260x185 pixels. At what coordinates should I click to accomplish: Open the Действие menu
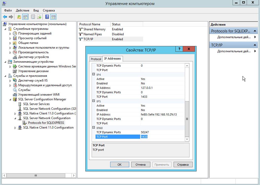(x=22, y=10)
